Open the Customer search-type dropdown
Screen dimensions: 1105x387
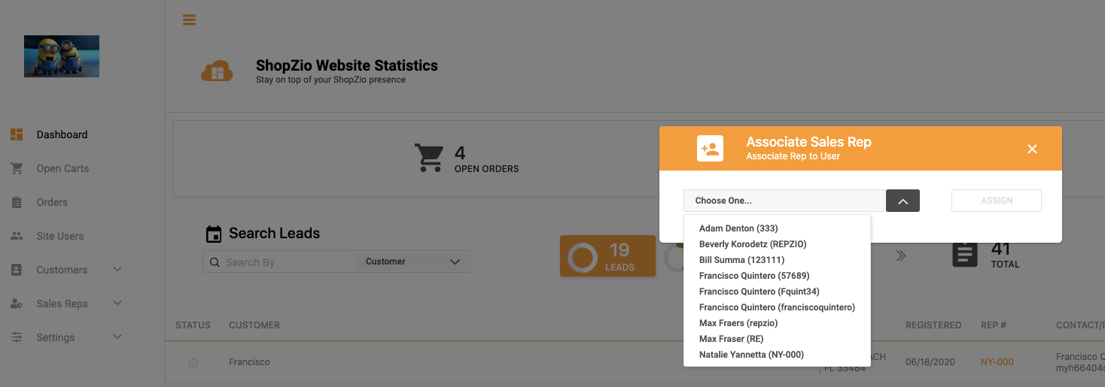[x=412, y=262]
